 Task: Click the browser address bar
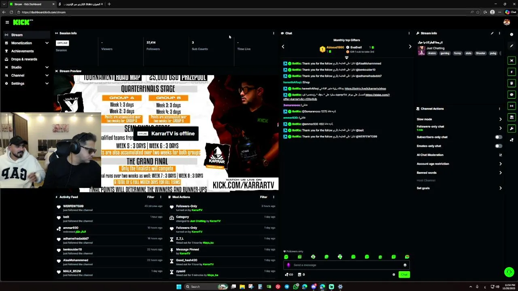243,12
